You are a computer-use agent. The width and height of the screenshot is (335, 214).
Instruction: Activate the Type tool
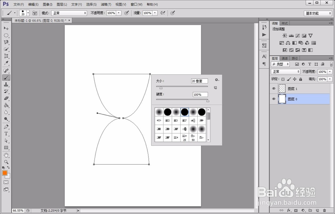(6, 134)
